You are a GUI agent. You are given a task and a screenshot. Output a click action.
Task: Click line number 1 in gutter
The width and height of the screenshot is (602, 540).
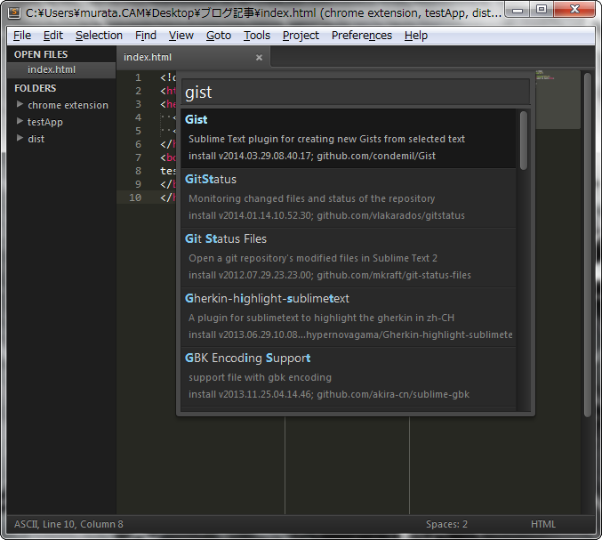[138, 77]
